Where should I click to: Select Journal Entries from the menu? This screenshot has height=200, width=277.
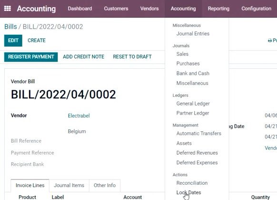point(193,34)
